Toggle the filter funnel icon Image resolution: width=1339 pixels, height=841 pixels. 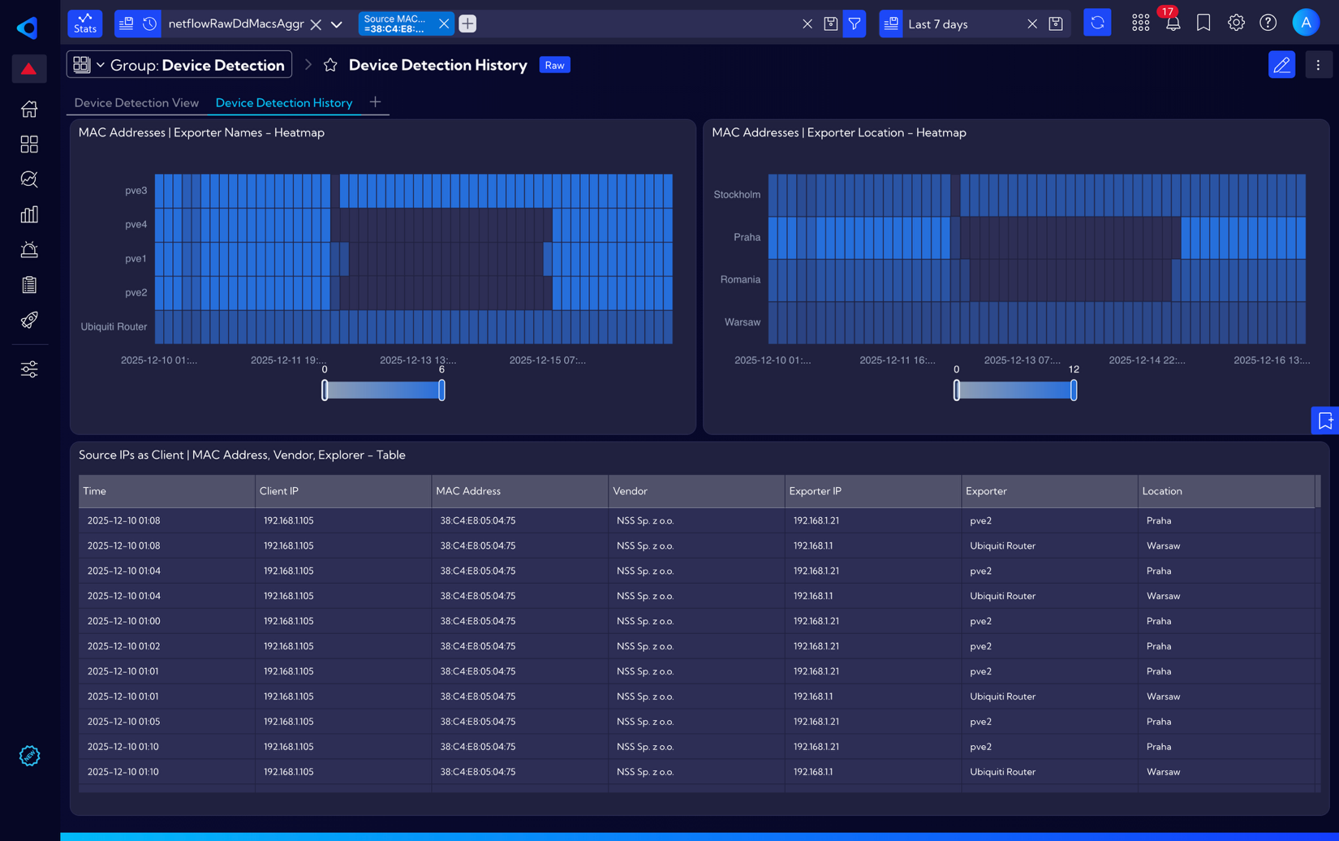click(855, 24)
